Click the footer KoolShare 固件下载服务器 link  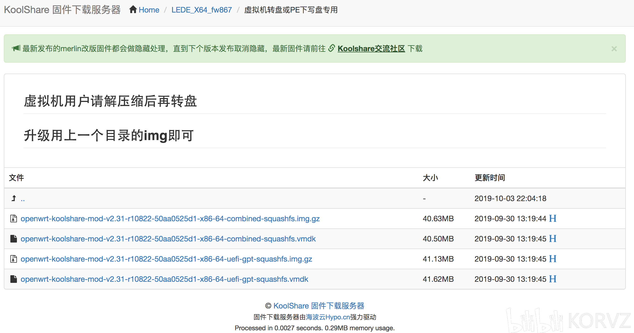click(x=319, y=306)
